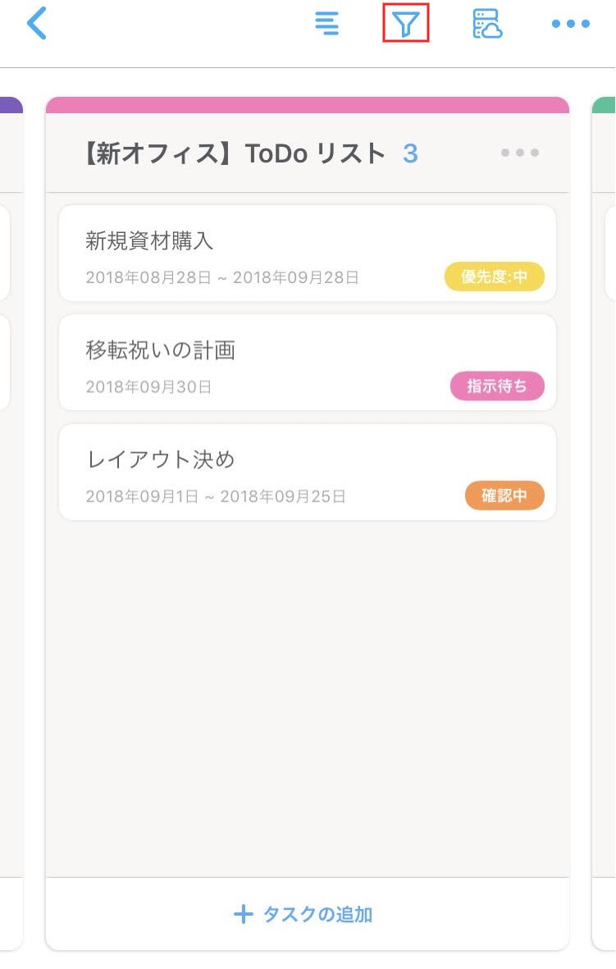Open the ToDo リスト column options menu

pos(520,153)
